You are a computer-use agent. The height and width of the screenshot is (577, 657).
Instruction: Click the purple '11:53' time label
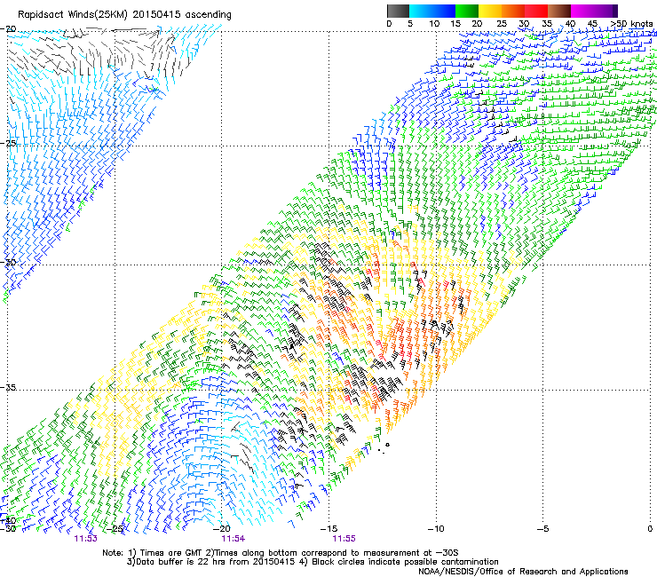click(x=85, y=539)
